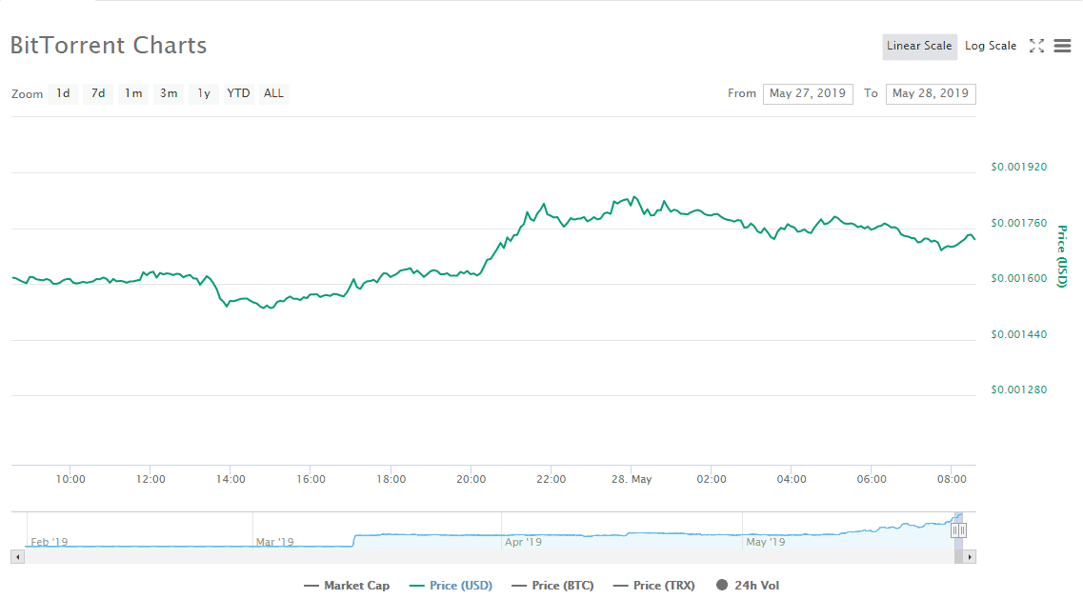This screenshot has height=599, width=1083.
Task: Click the Feb '19 navigator label
Action: coord(49,543)
